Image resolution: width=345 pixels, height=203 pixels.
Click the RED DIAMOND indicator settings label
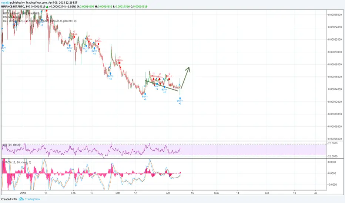click(x=40, y=21)
